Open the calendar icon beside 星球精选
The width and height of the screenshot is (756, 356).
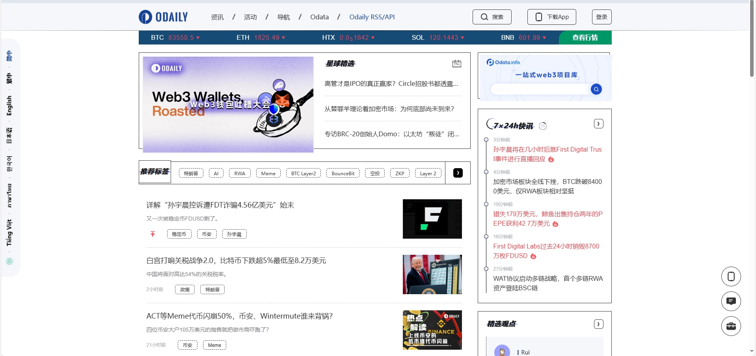point(456,64)
